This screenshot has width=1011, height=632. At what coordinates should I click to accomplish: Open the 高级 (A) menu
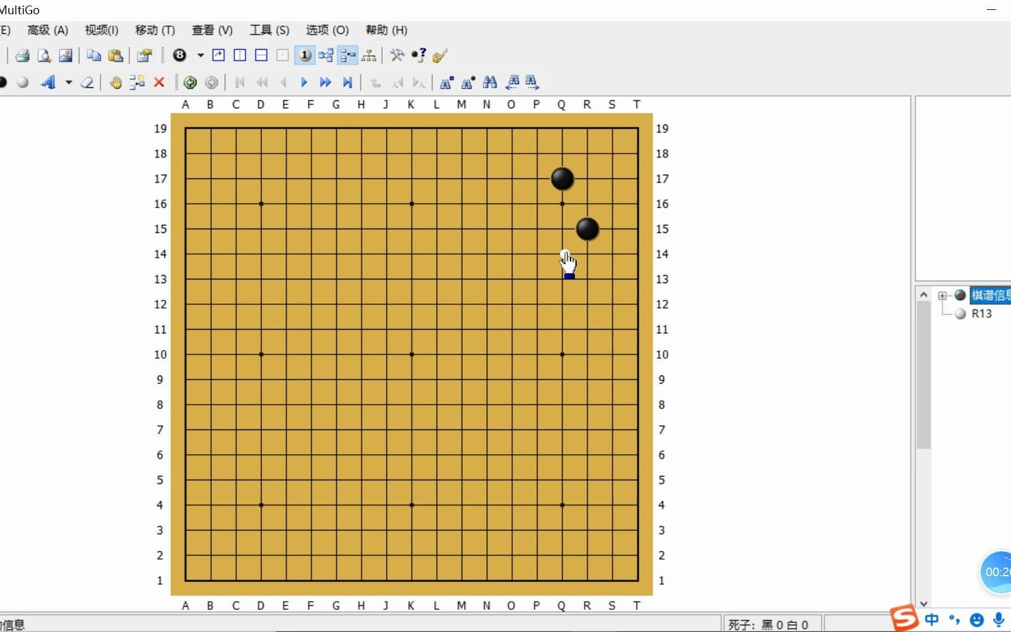(x=48, y=30)
